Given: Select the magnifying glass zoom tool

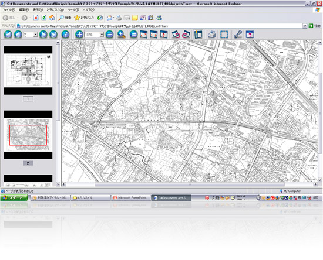Looking at the screenshot, I should [x=122, y=35].
